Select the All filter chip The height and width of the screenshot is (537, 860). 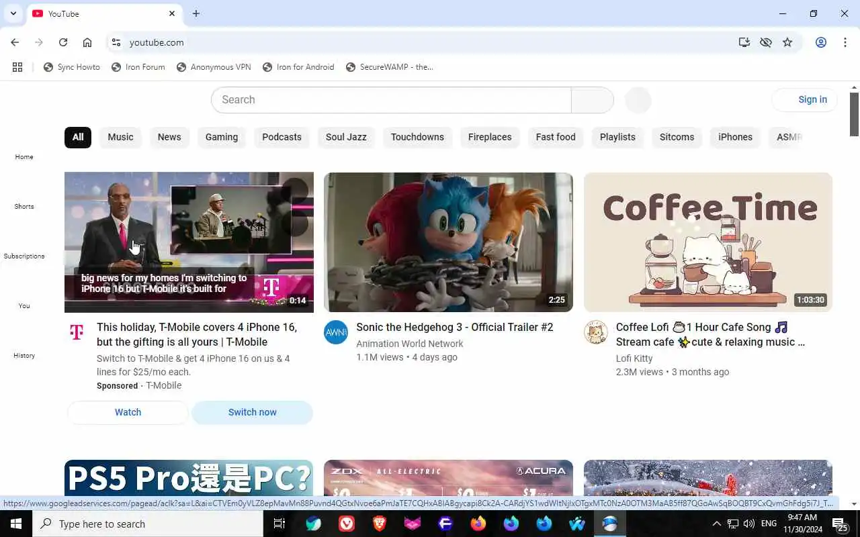78,137
